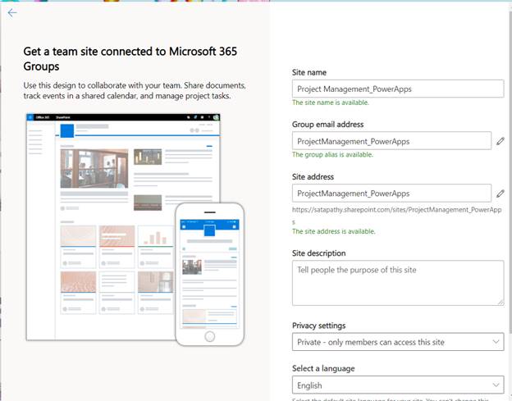The image size is (512, 401).
Task: Click the 'Site description' label
Action: click(318, 253)
